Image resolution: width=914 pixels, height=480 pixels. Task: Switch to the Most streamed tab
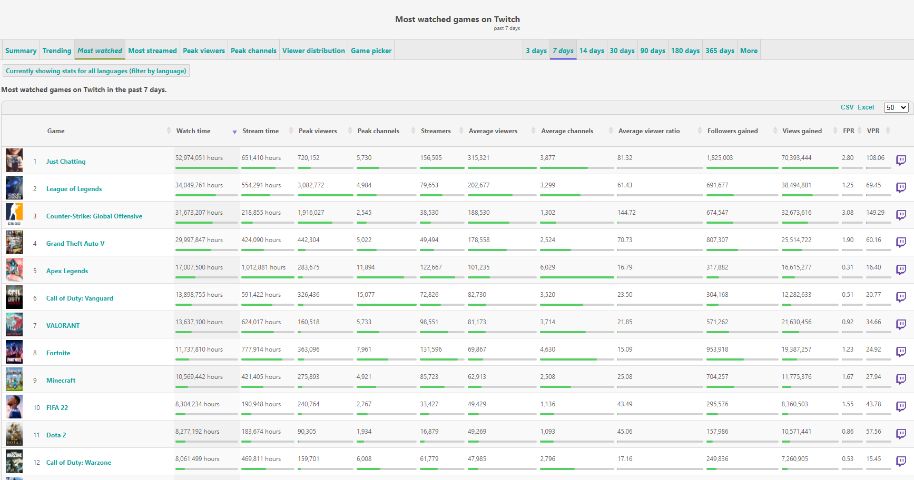click(x=152, y=51)
